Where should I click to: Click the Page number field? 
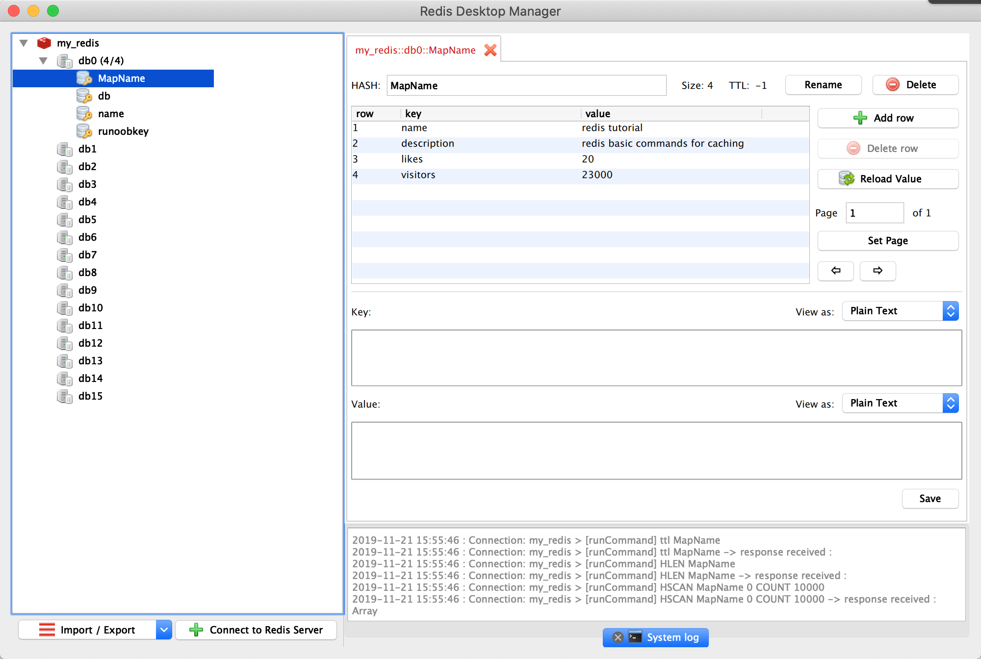point(875,213)
